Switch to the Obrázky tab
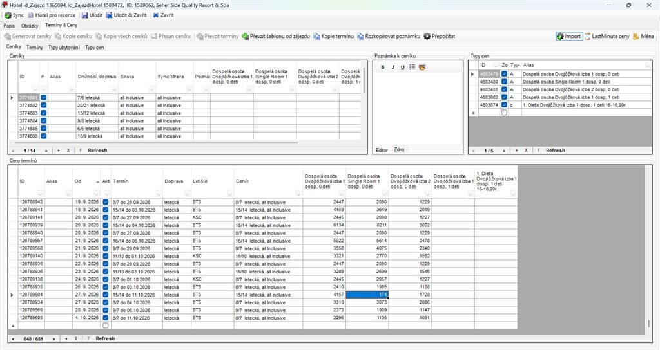 tap(30, 26)
